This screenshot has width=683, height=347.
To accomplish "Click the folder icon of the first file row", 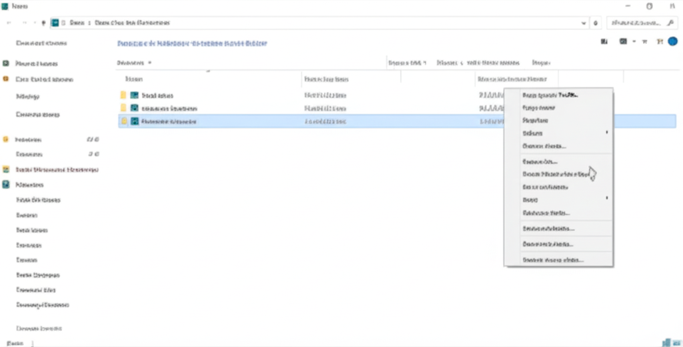I will tap(123, 95).
